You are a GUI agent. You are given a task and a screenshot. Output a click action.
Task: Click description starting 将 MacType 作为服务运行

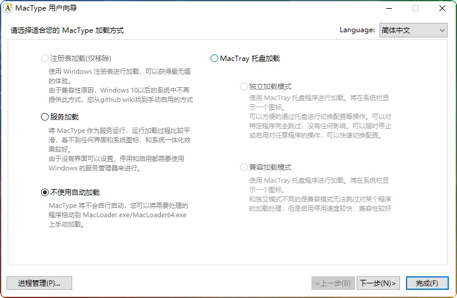click(120, 149)
